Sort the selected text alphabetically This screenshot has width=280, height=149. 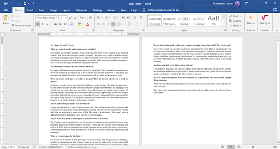click(x=135, y=18)
